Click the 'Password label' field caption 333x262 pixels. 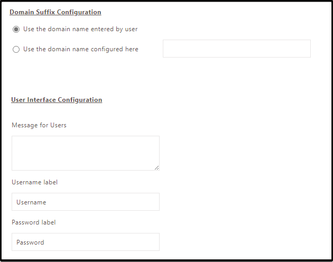coord(34,222)
